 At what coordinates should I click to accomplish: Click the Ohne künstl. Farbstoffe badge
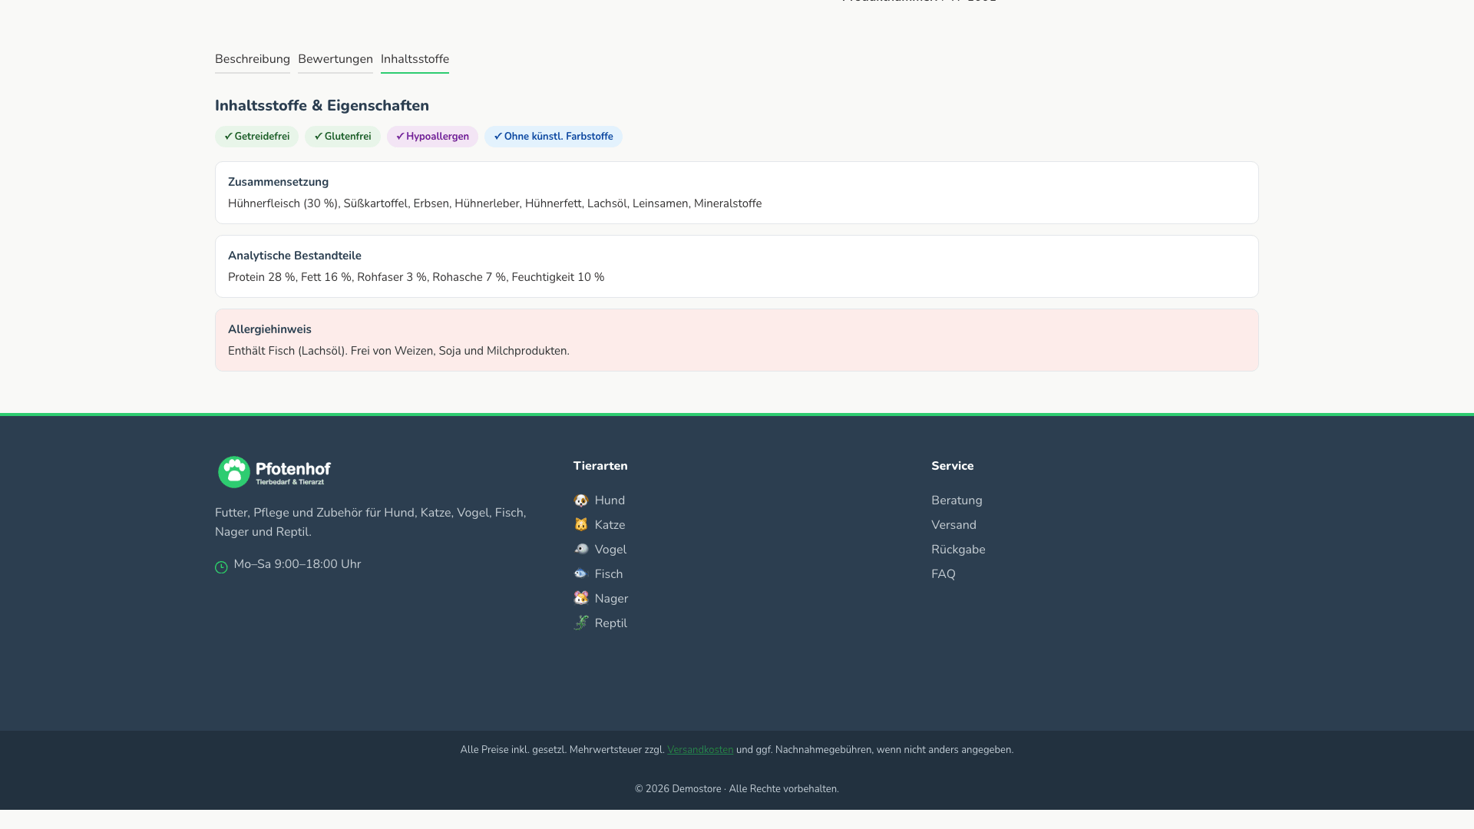pos(553,137)
